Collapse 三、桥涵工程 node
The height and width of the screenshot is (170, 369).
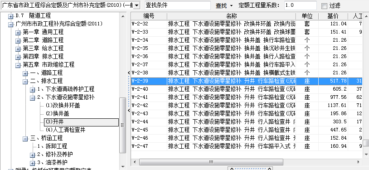pyautogui.click(x=25, y=139)
